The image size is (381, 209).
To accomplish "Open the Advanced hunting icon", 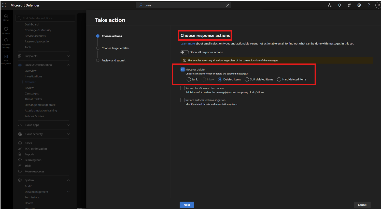I will 6,40.
